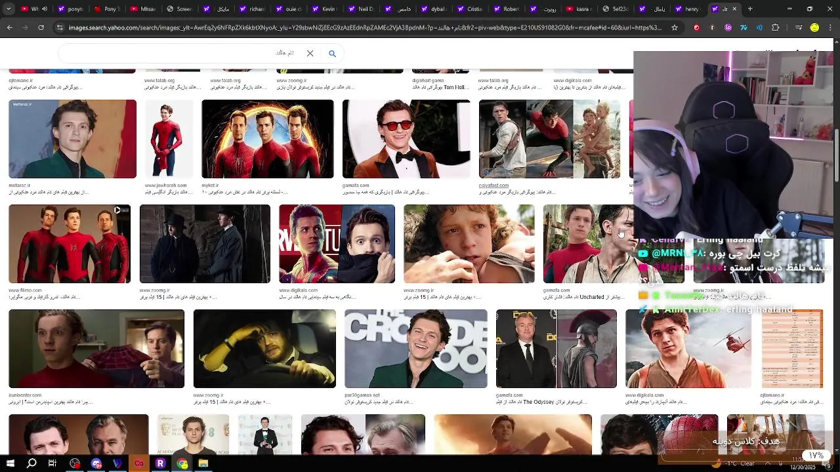Screen dimensions: 840x472
Task: Open the filimo three Spider-Men thumbnail
Action: tap(70, 244)
